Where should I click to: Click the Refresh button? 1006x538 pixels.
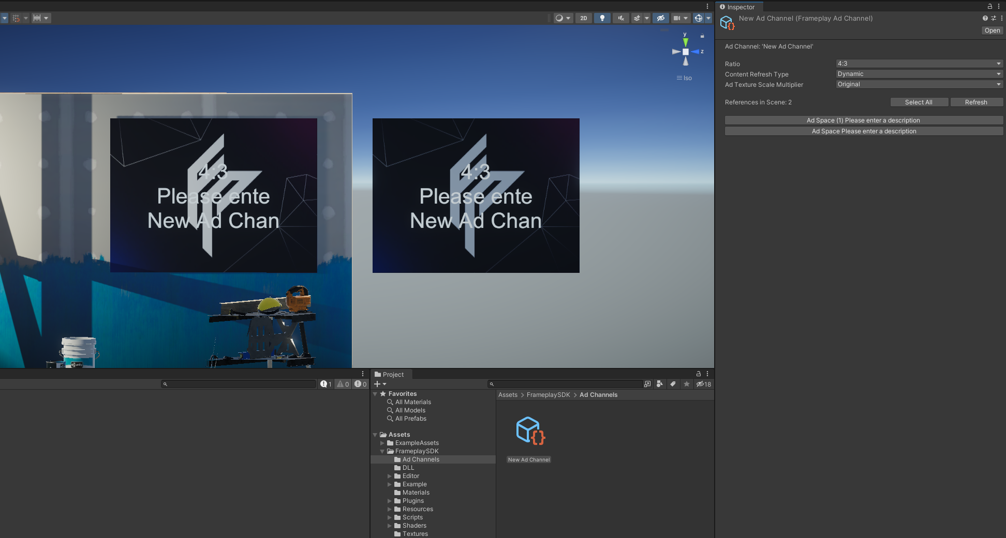pyautogui.click(x=976, y=102)
